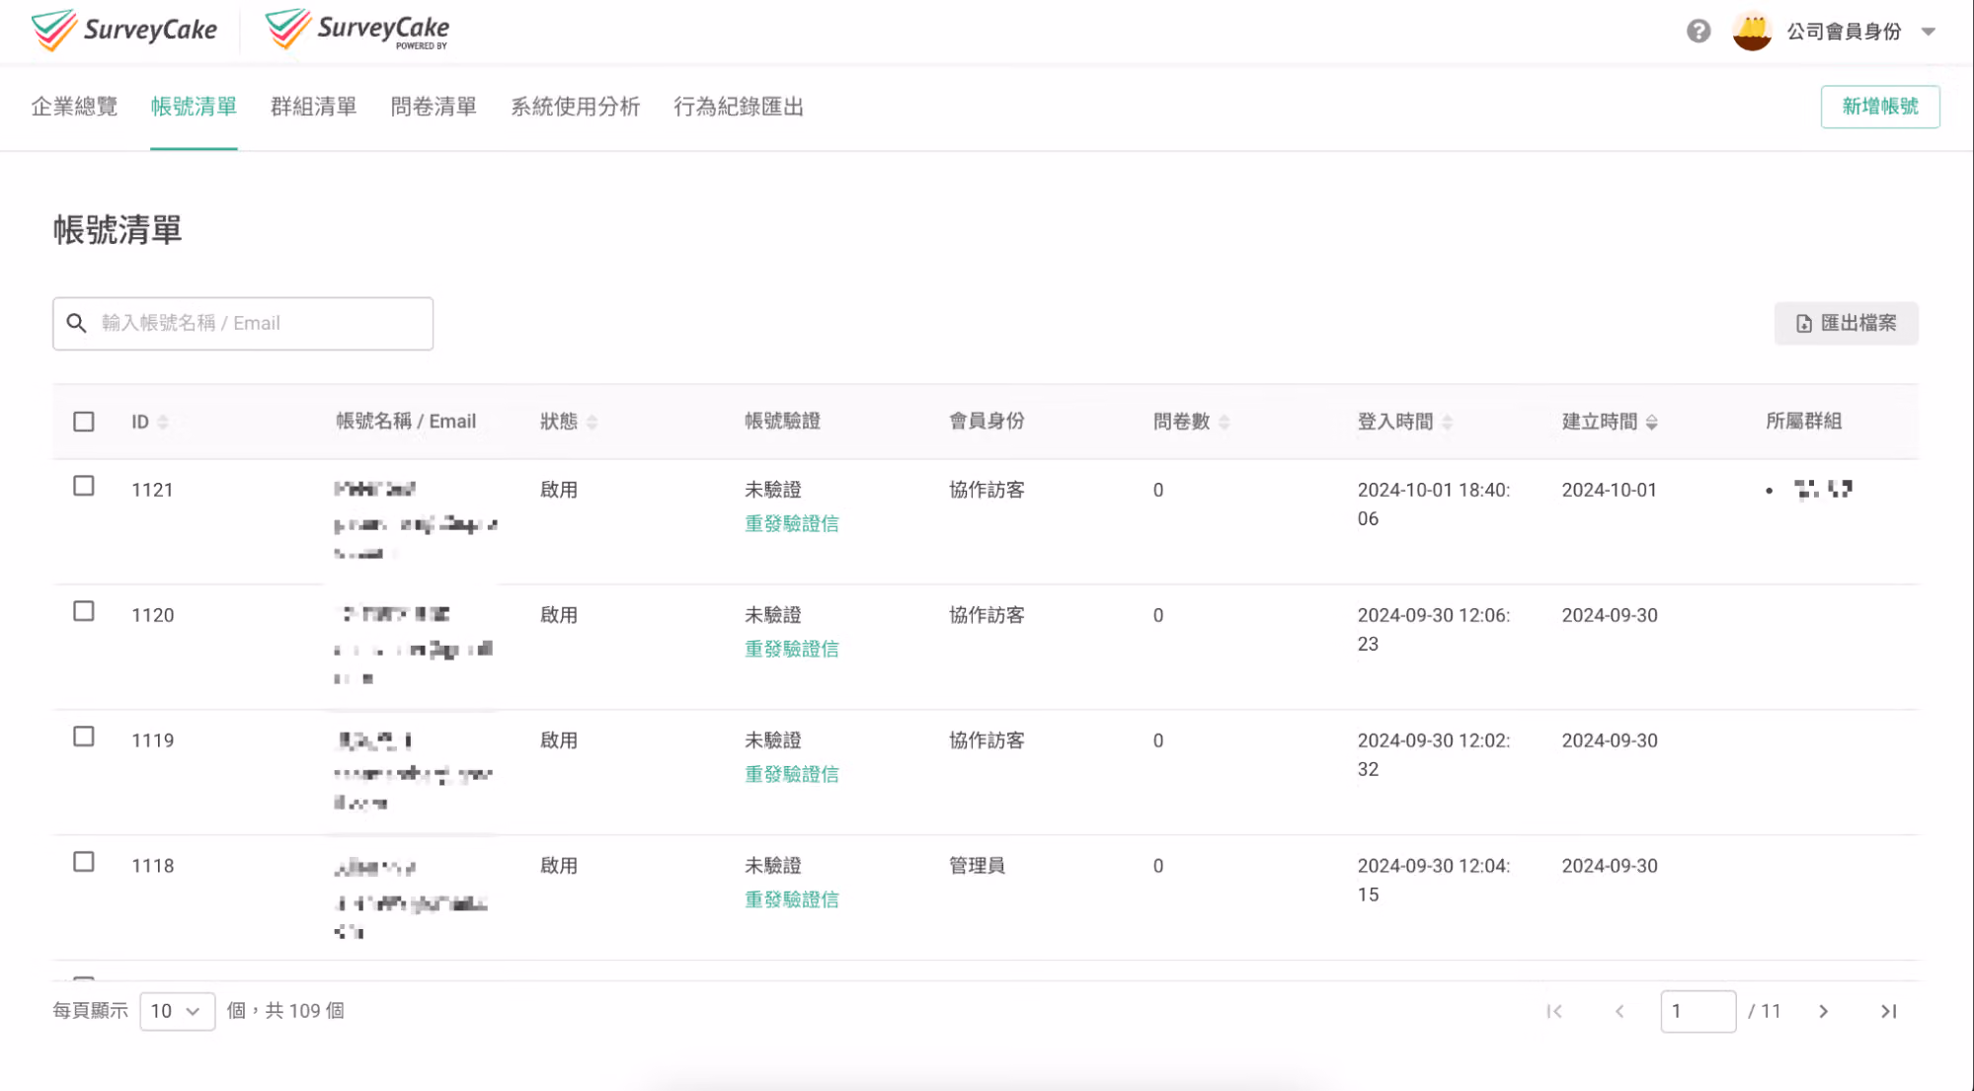Click the 匯出檔案 export button
The height and width of the screenshot is (1091, 1974).
1846,323
